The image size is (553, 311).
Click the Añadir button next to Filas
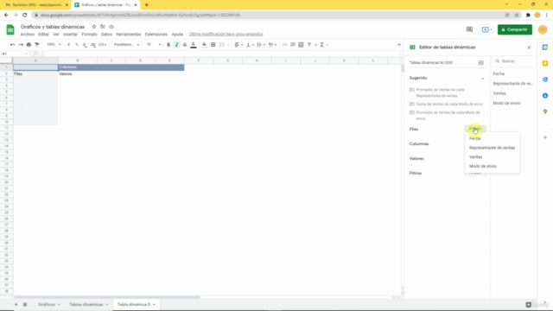coord(475,129)
